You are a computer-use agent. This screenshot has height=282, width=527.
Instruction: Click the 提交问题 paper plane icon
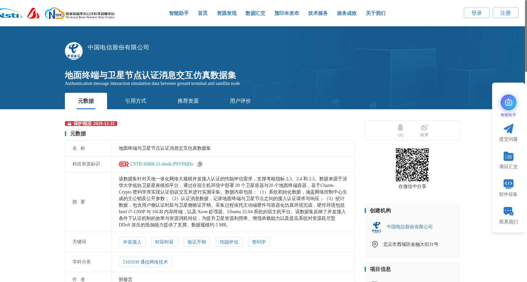[x=509, y=129]
